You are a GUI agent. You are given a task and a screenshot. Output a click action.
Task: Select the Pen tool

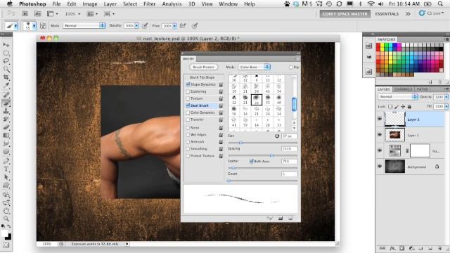coord(6,161)
